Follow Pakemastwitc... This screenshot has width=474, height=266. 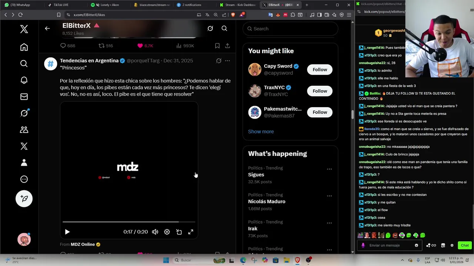pos(320,112)
